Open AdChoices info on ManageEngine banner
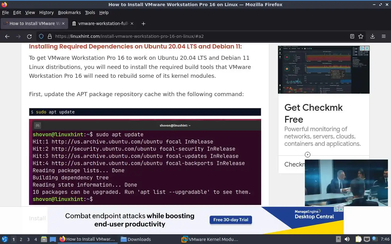This screenshot has height=244, width=391. tap(336, 210)
